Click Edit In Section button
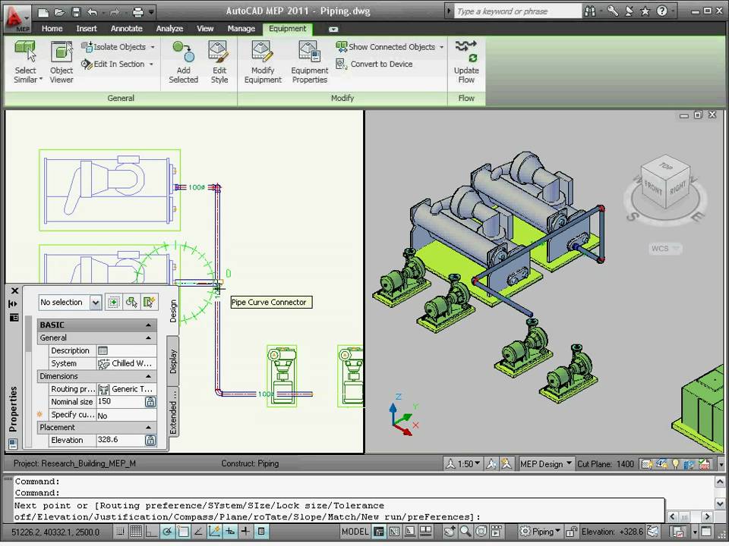The image size is (729, 546). pyautogui.click(x=113, y=64)
